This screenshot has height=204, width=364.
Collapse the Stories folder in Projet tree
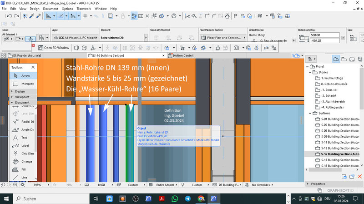tap(311, 72)
